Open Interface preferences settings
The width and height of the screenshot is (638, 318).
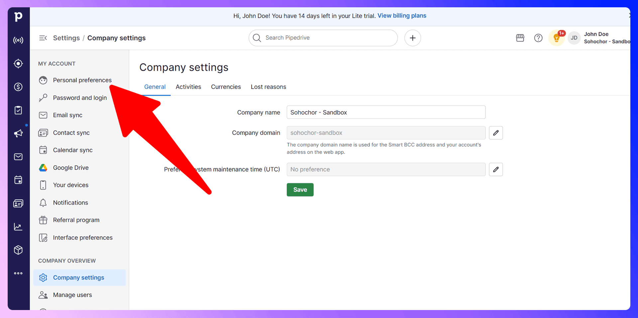[x=80, y=238]
